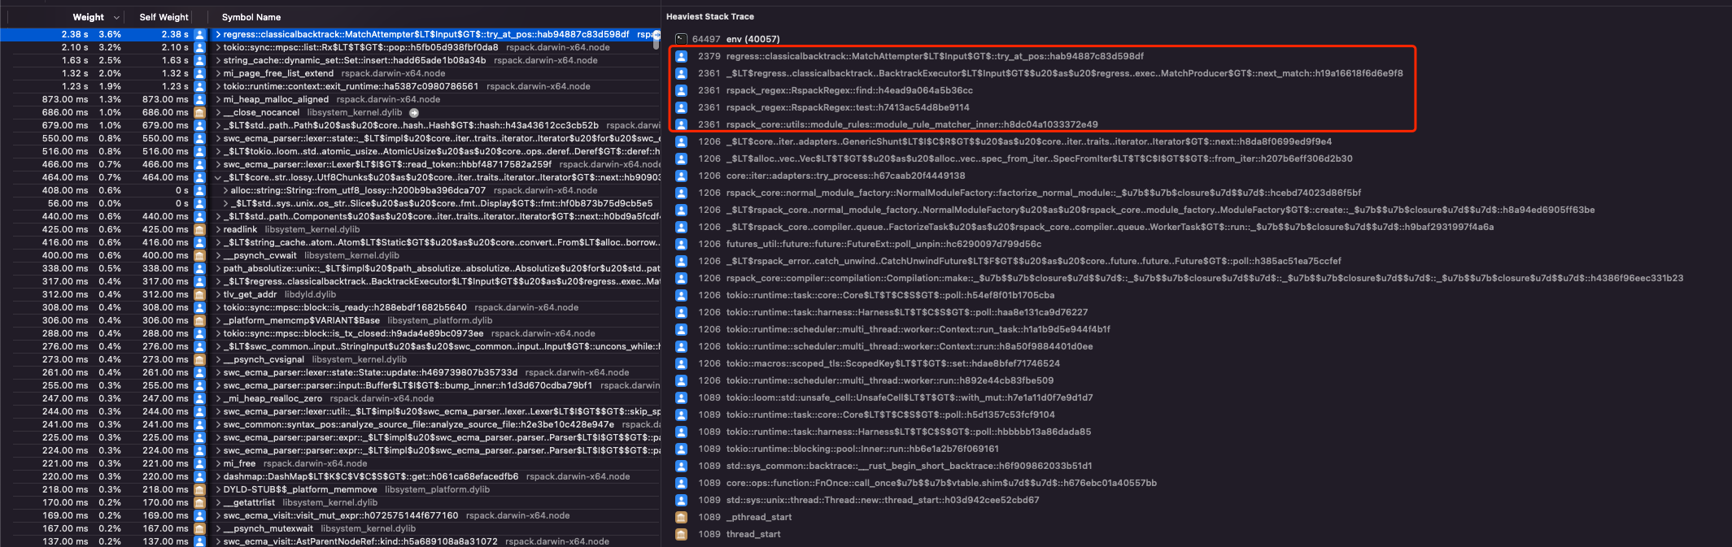Image resolution: width=1732 pixels, height=547 pixels.
Task: Click the 873.00 ms self weight cell
Action: (166, 99)
